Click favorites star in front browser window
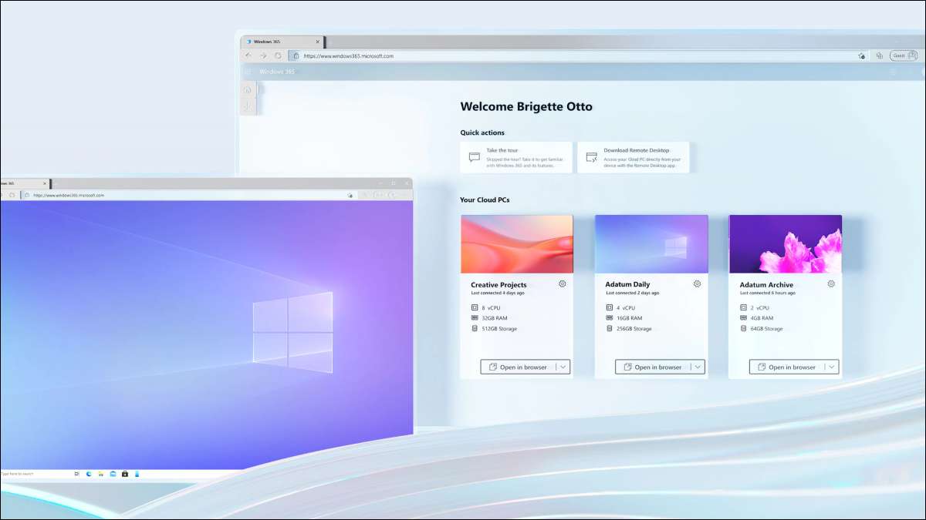The image size is (926, 520). point(350,195)
